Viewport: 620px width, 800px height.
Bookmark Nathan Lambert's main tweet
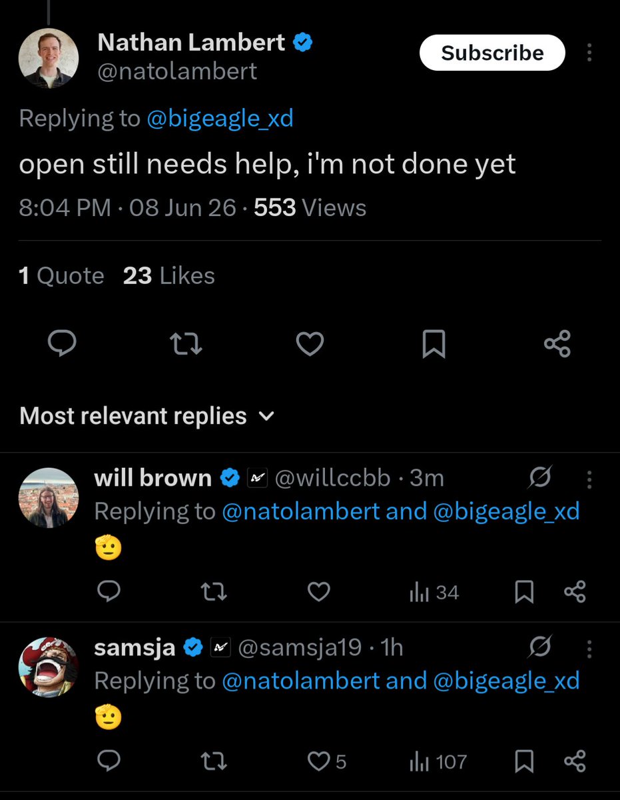(x=434, y=344)
